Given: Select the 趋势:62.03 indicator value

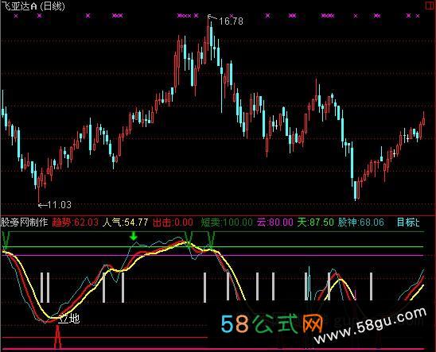Looking at the screenshot, I should (76, 222).
